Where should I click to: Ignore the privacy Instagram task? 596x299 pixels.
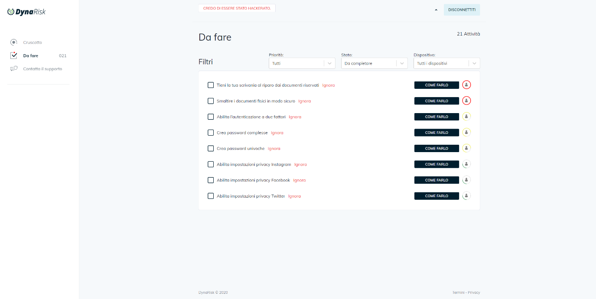(x=300, y=164)
